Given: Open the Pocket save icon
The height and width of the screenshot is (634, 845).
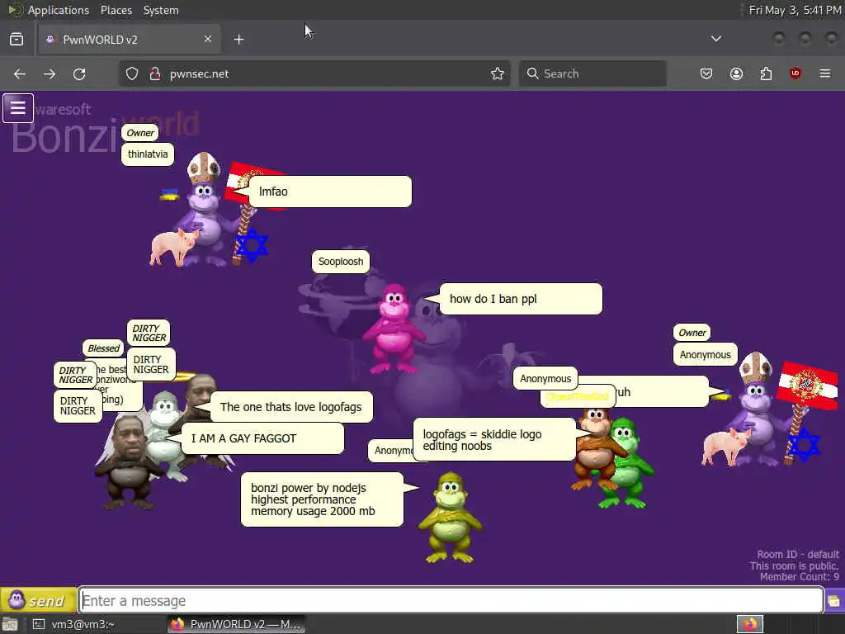Looking at the screenshot, I should [x=706, y=73].
